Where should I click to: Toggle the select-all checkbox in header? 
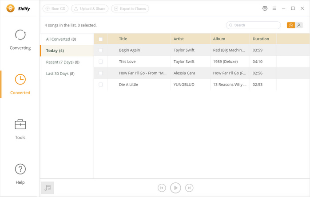click(x=101, y=39)
